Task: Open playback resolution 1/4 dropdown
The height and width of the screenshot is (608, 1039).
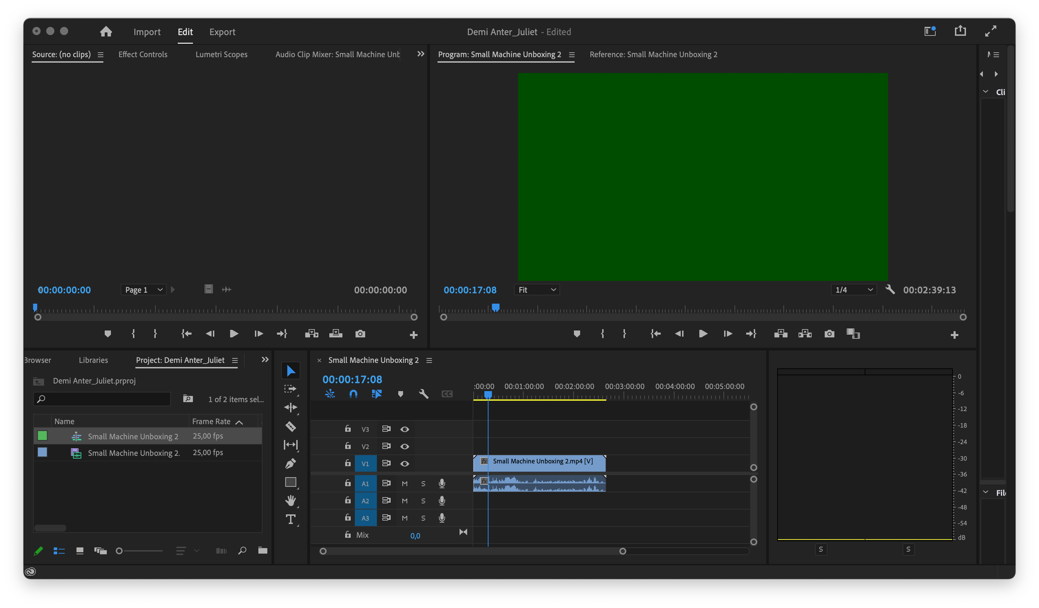Action: (853, 290)
